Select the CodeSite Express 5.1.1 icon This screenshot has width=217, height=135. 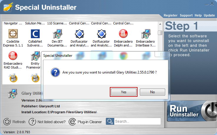(13, 34)
